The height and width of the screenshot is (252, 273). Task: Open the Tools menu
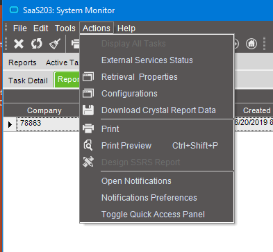[x=65, y=28]
